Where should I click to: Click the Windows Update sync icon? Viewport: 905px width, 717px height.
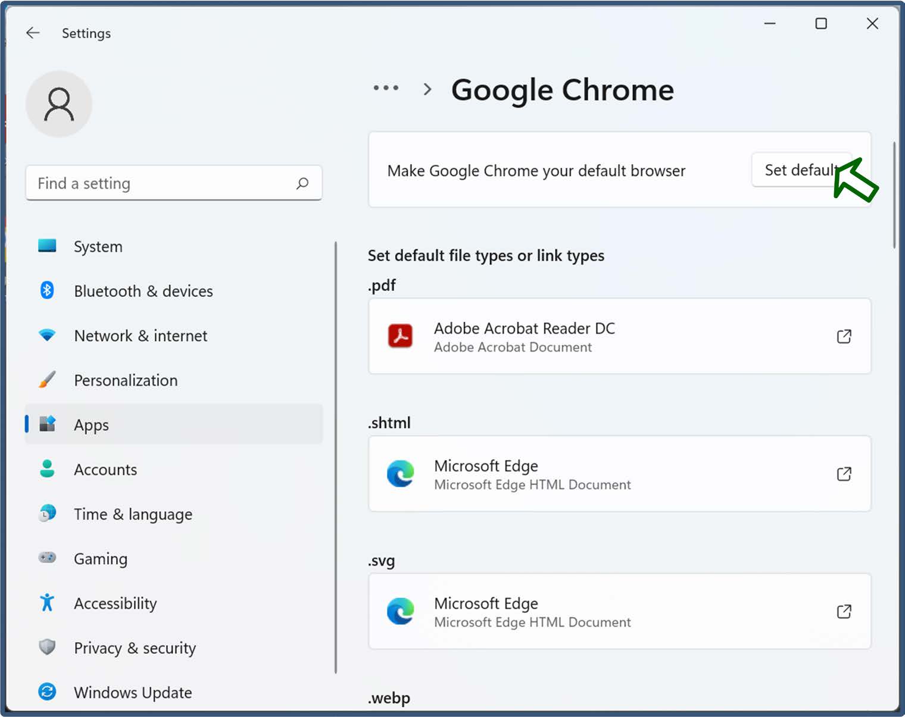pos(47,691)
